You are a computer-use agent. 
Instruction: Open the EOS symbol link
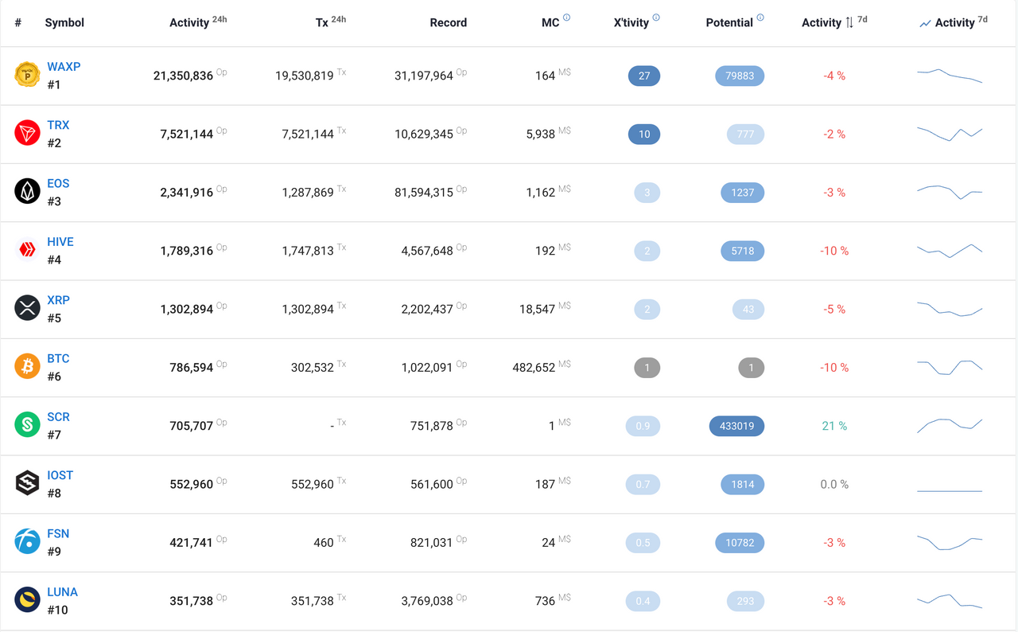(58, 183)
